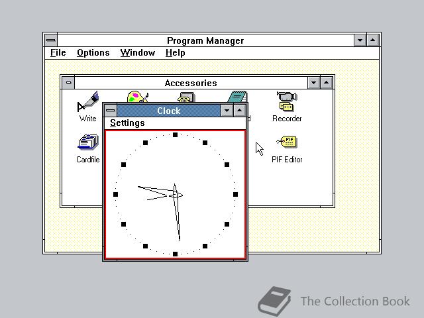Click the Write label text
Screen dimensions: 424x318
88,119
